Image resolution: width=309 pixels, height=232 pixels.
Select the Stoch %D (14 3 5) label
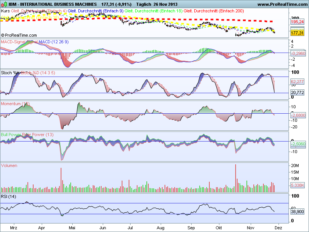[x=37, y=73]
